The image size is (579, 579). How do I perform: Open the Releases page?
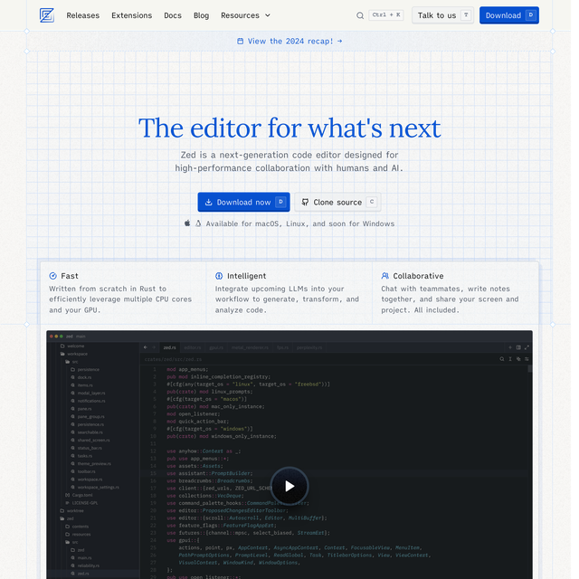(x=82, y=15)
